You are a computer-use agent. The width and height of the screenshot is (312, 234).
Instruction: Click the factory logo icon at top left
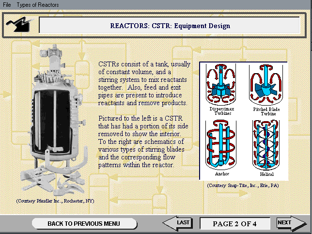pyautogui.click(x=20, y=24)
